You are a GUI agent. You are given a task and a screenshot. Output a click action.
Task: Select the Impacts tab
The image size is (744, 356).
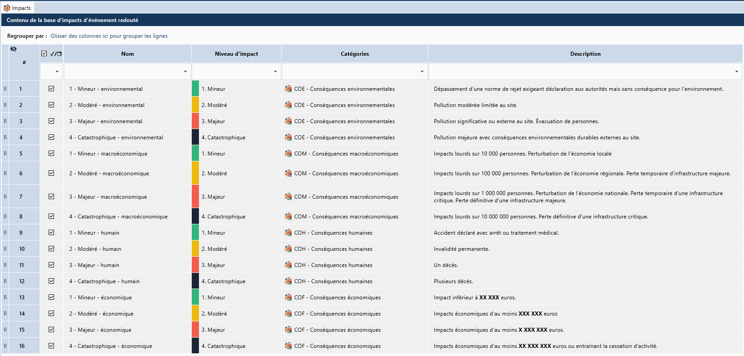pos(18,8)
